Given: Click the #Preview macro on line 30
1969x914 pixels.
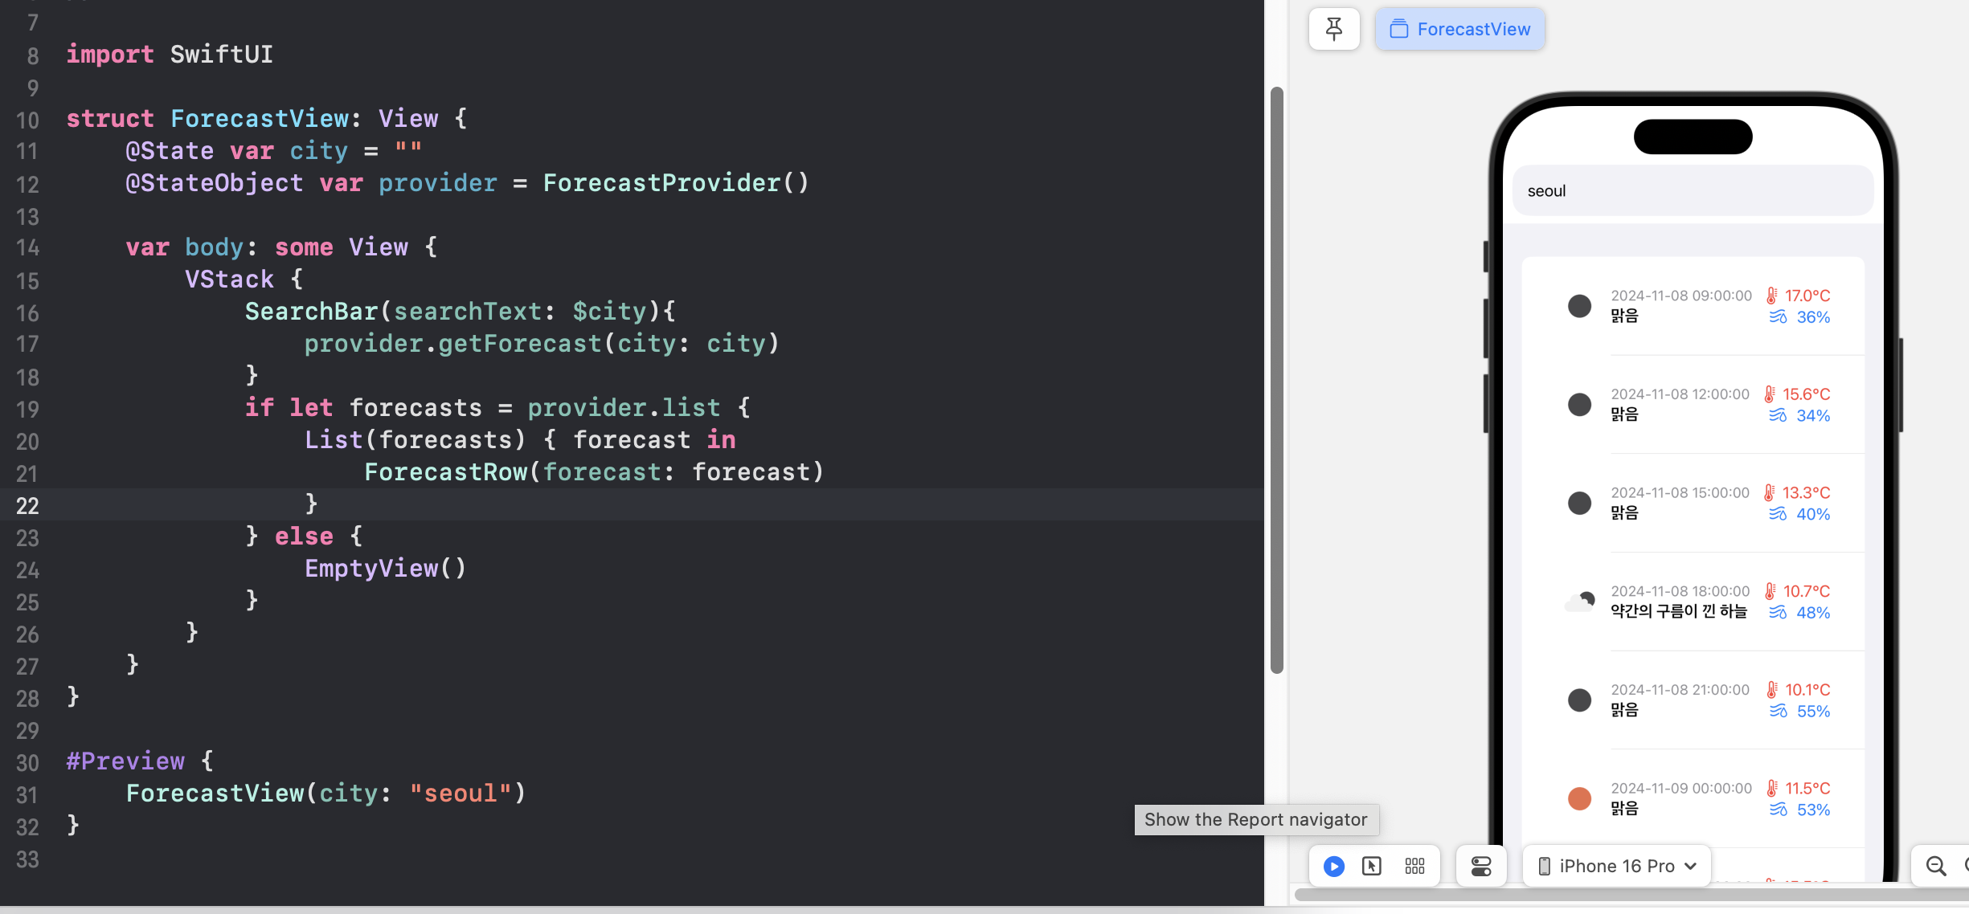Looking at the screenshot, I should tap(125, 761).
